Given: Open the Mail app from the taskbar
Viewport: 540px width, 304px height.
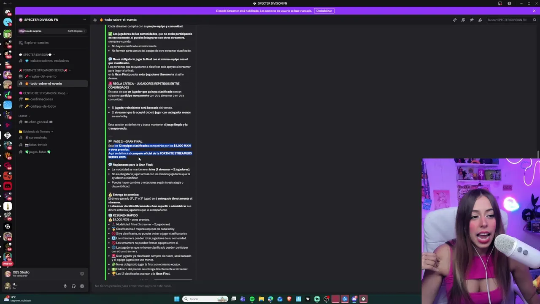Looking at the screenshot, I should [x=280, y=299].
